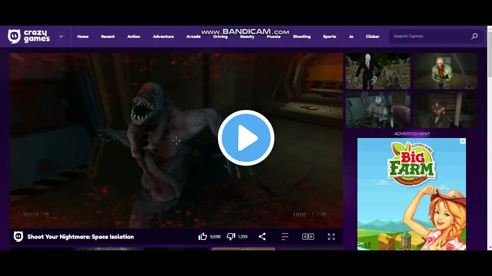Open the dark-room pale mutant thumbnail
This screenshot has height=276, width=492.
coord(445,110)
